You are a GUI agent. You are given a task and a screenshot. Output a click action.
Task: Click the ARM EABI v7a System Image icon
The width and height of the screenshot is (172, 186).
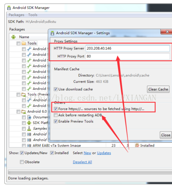click(29, 146)
